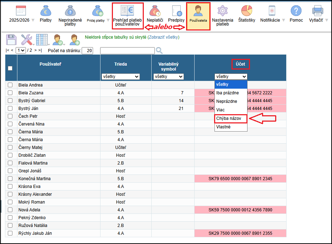Screen dimensions: 332x244
Task: Select the checkbox next to Konečná Martina
Action: pyautogui.click(x=10, y=179)
